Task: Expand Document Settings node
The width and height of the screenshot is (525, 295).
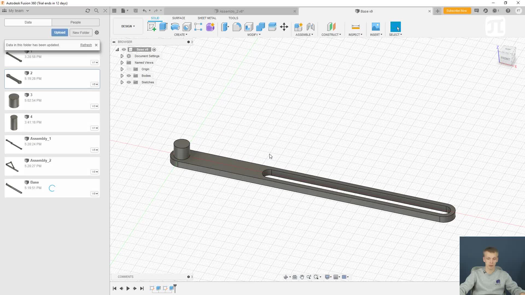Action: [122, 56]
